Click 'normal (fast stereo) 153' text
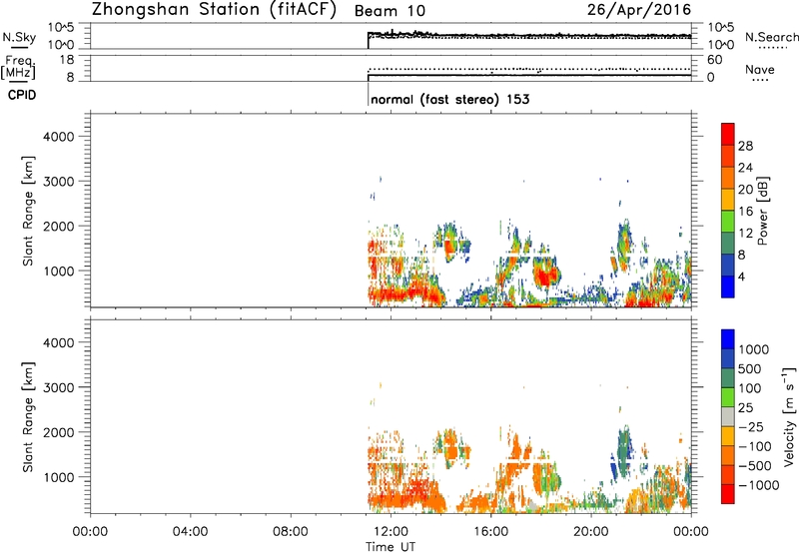The width and height of the screenshot is (799, 553). click(450, 99)
